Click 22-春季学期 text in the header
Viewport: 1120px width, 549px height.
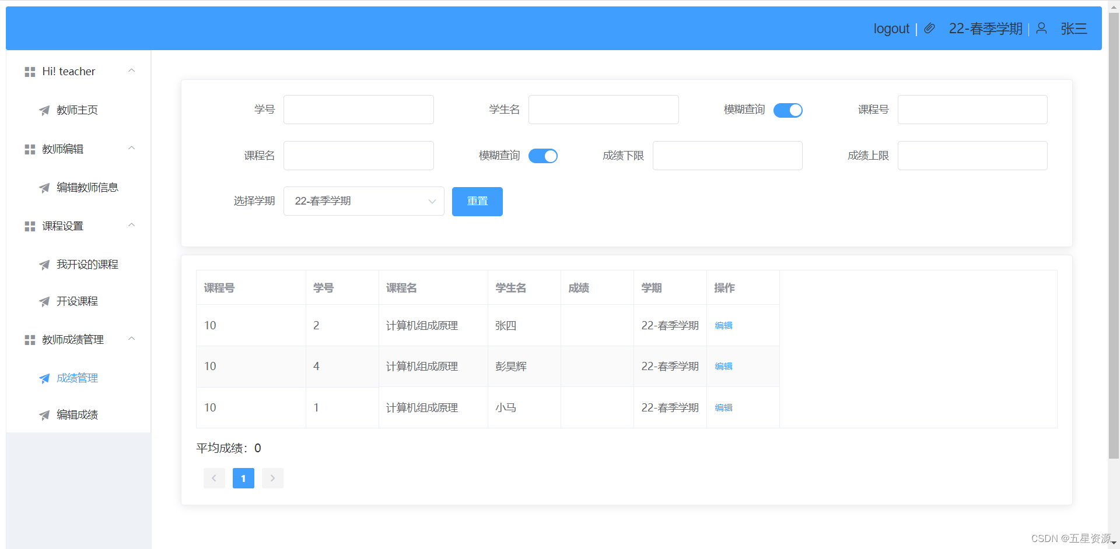(x=985, y=29)
